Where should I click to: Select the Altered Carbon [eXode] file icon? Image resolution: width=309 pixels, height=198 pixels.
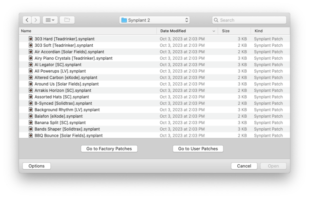(x=31, y=78)
